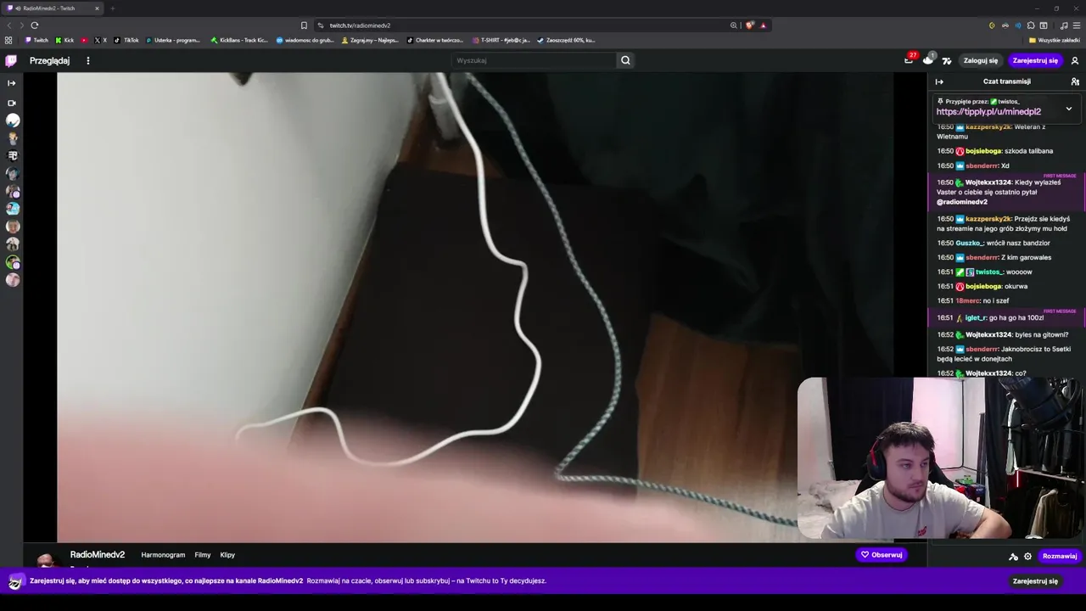Click username iglet_r in the chat
This screenshot has width=1086, height=611.
point(975,318)
